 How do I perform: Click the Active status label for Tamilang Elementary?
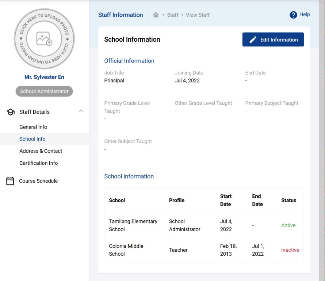click(288, 225)
